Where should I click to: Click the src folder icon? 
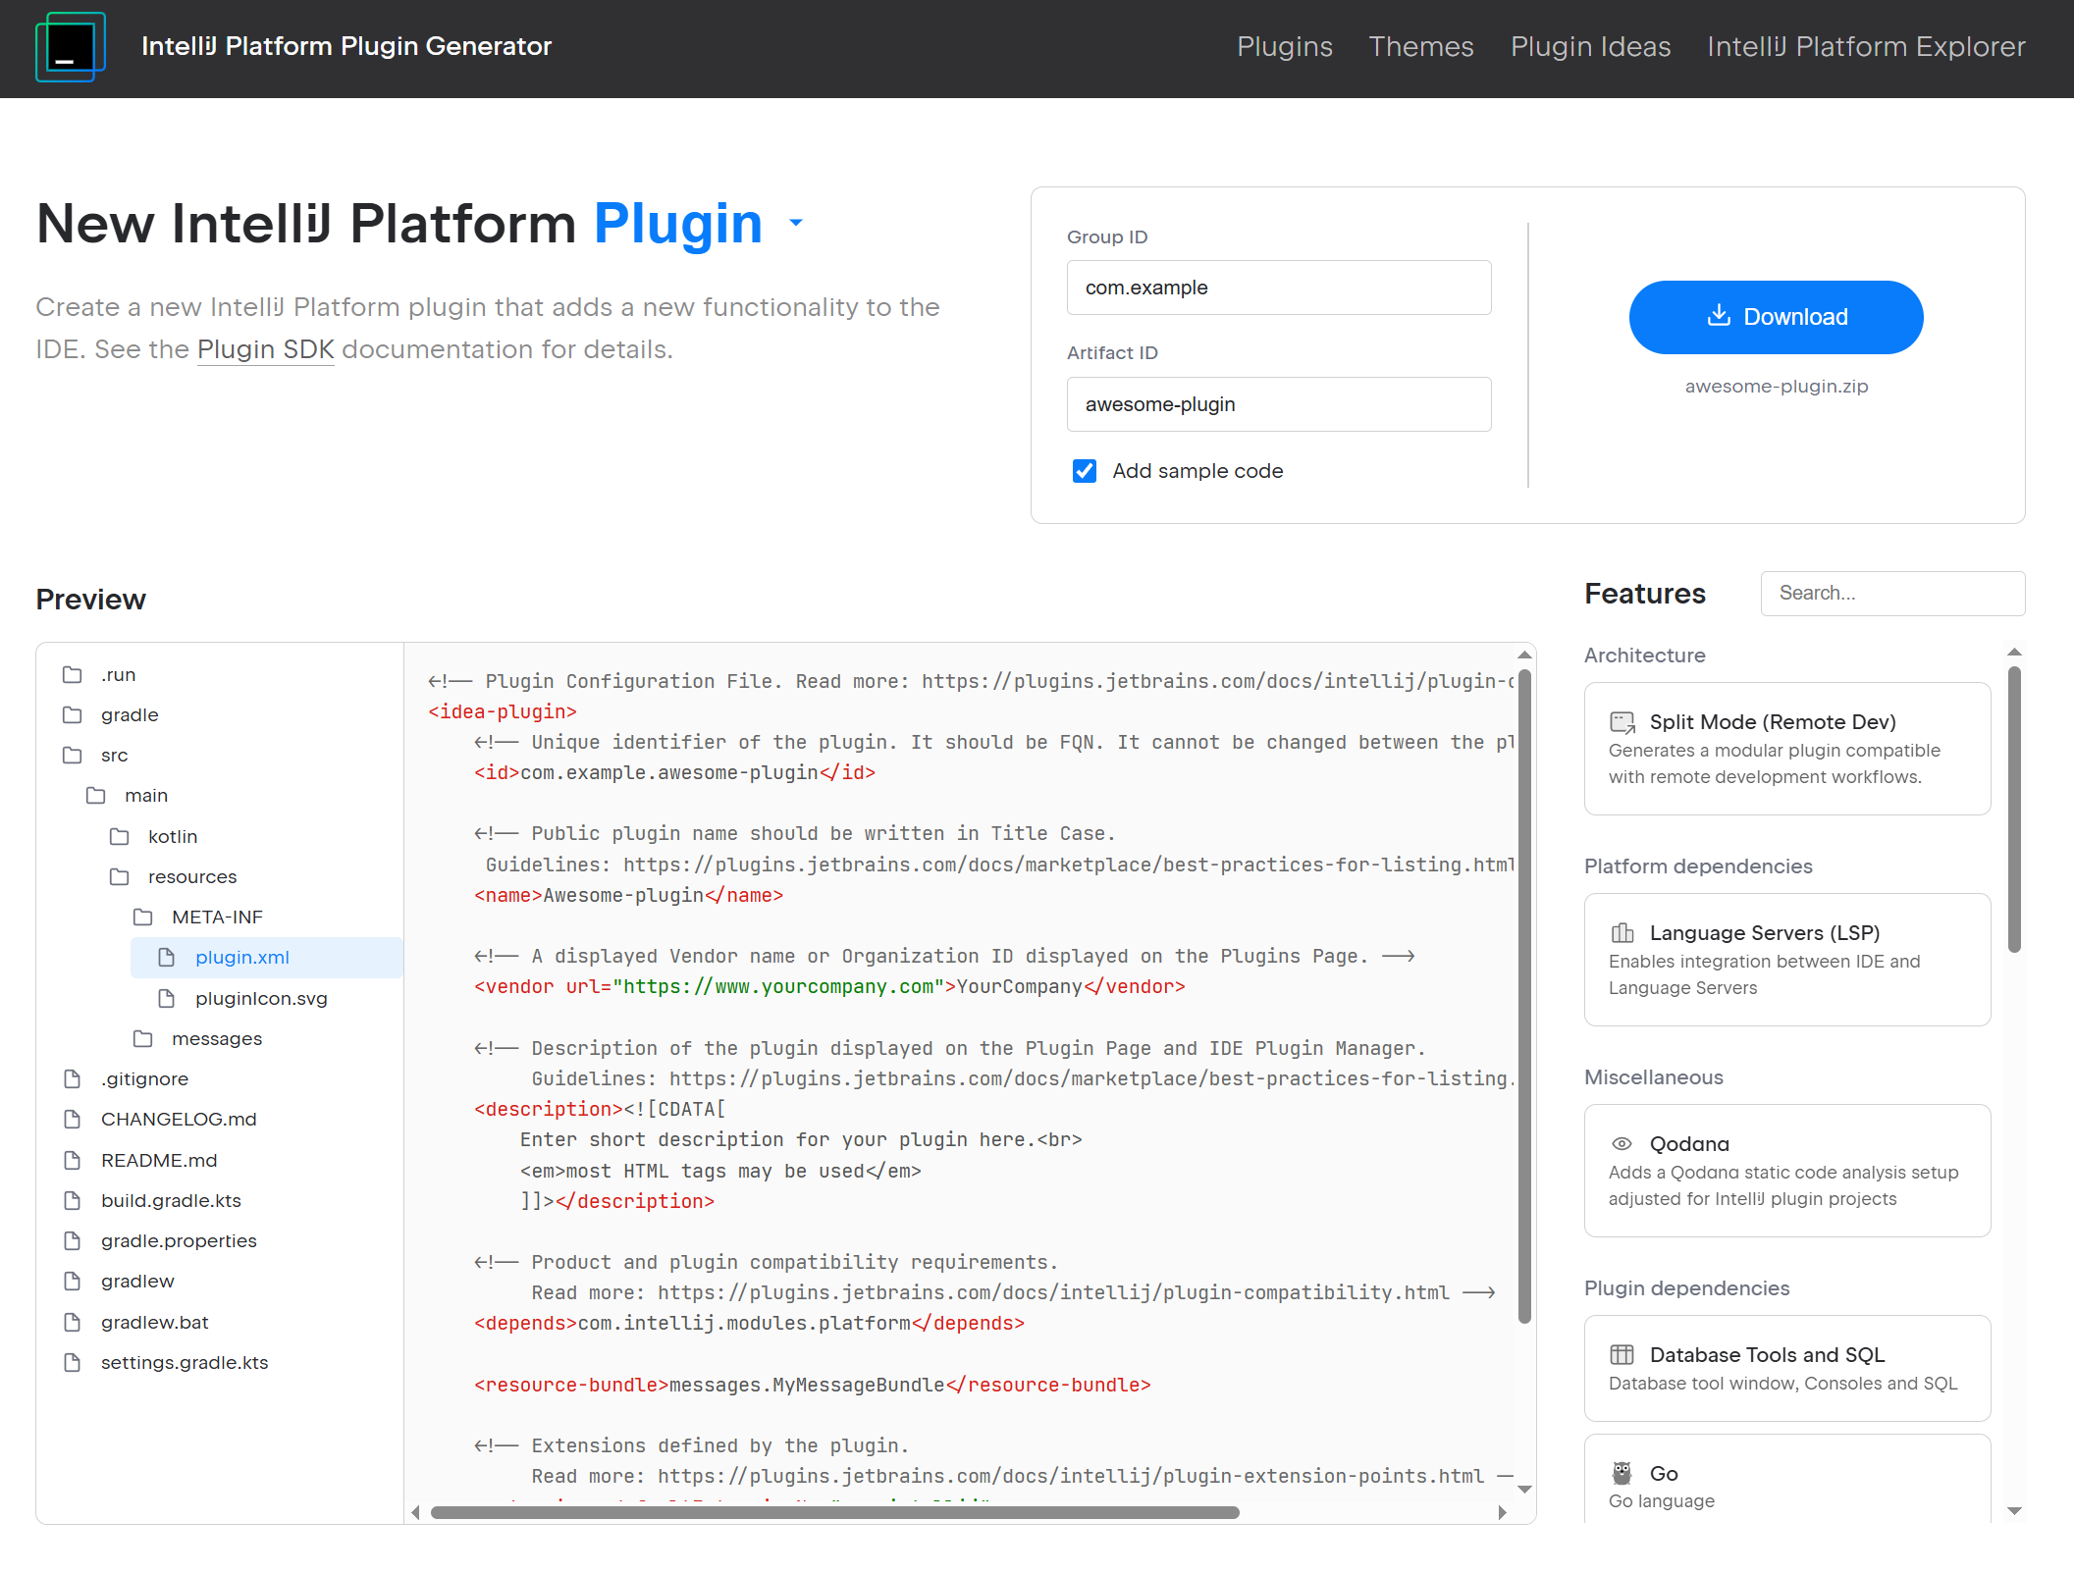tap(73, 756)
